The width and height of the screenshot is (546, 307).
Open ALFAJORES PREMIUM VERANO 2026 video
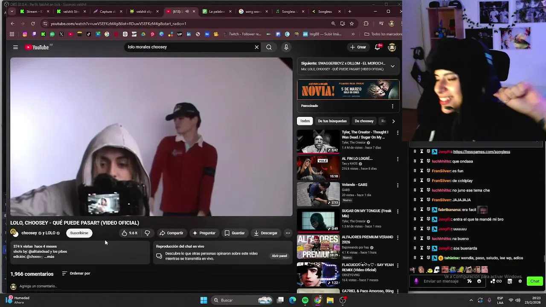coord(318,246)
